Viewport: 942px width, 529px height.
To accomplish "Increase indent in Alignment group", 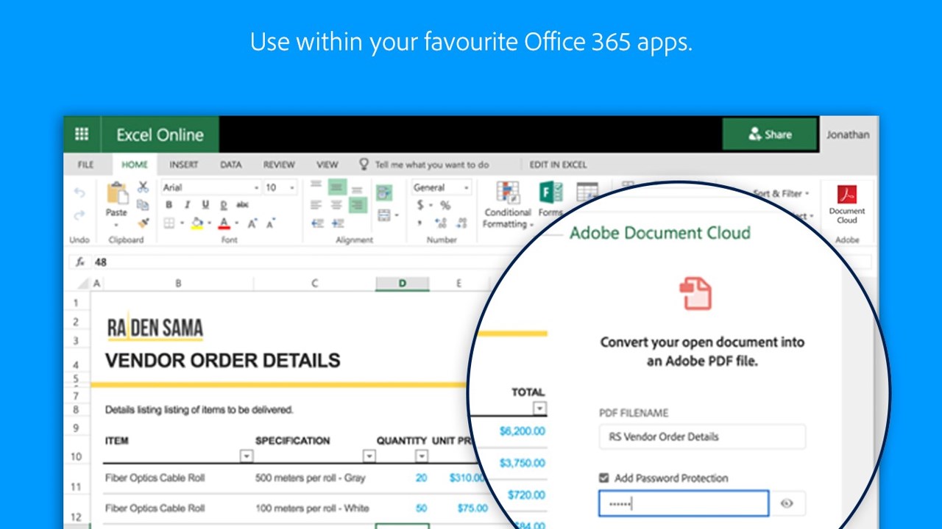I will click(x=338, y=223).
